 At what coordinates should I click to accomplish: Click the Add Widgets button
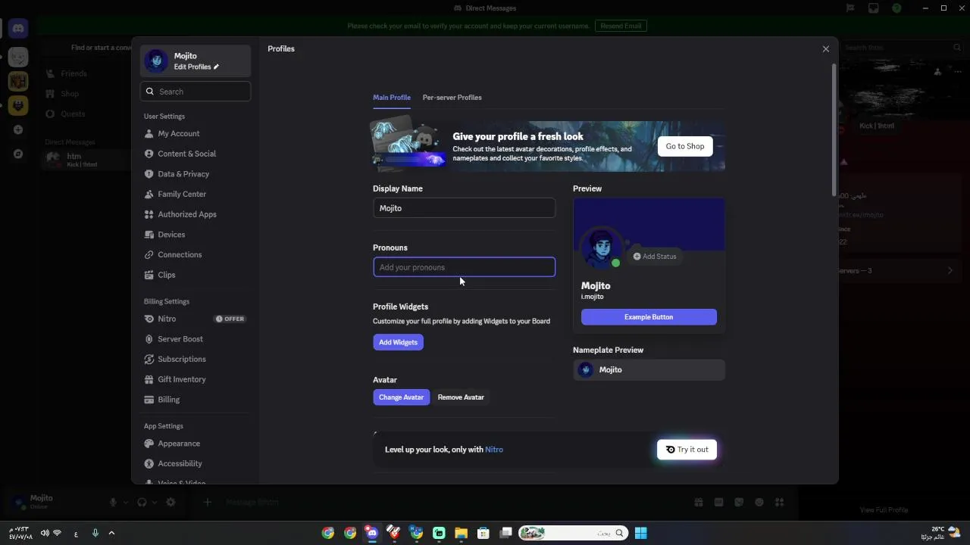pos(398,342)
